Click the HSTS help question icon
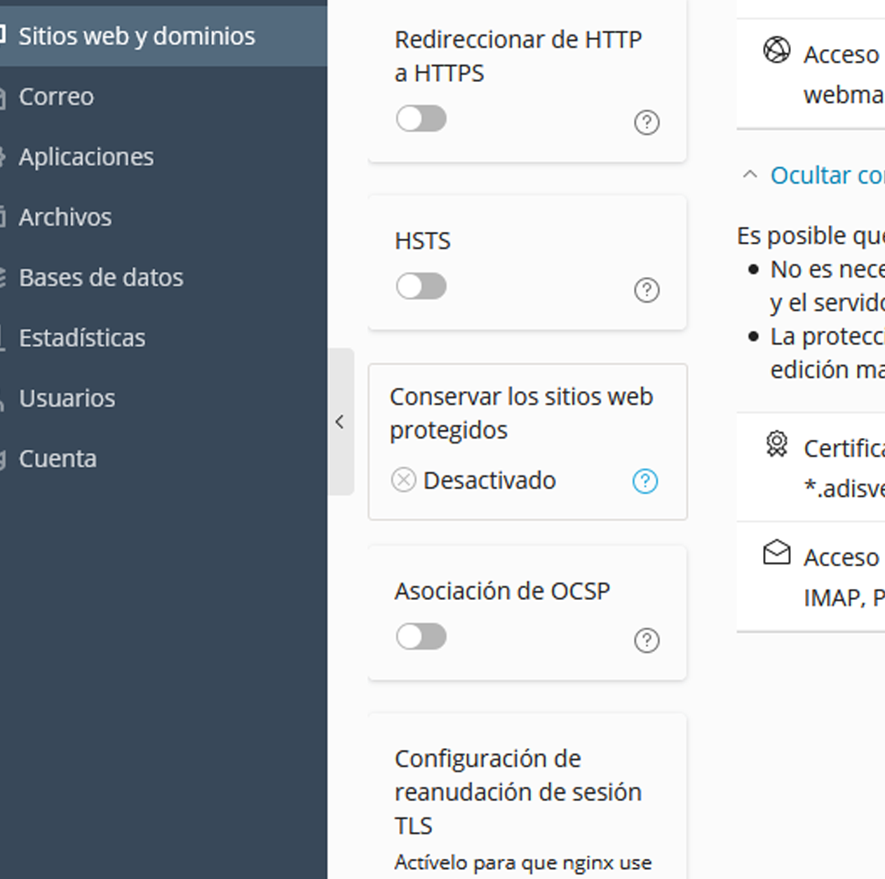Viewport: 885px width, 879px height. [x=647, y=289]
